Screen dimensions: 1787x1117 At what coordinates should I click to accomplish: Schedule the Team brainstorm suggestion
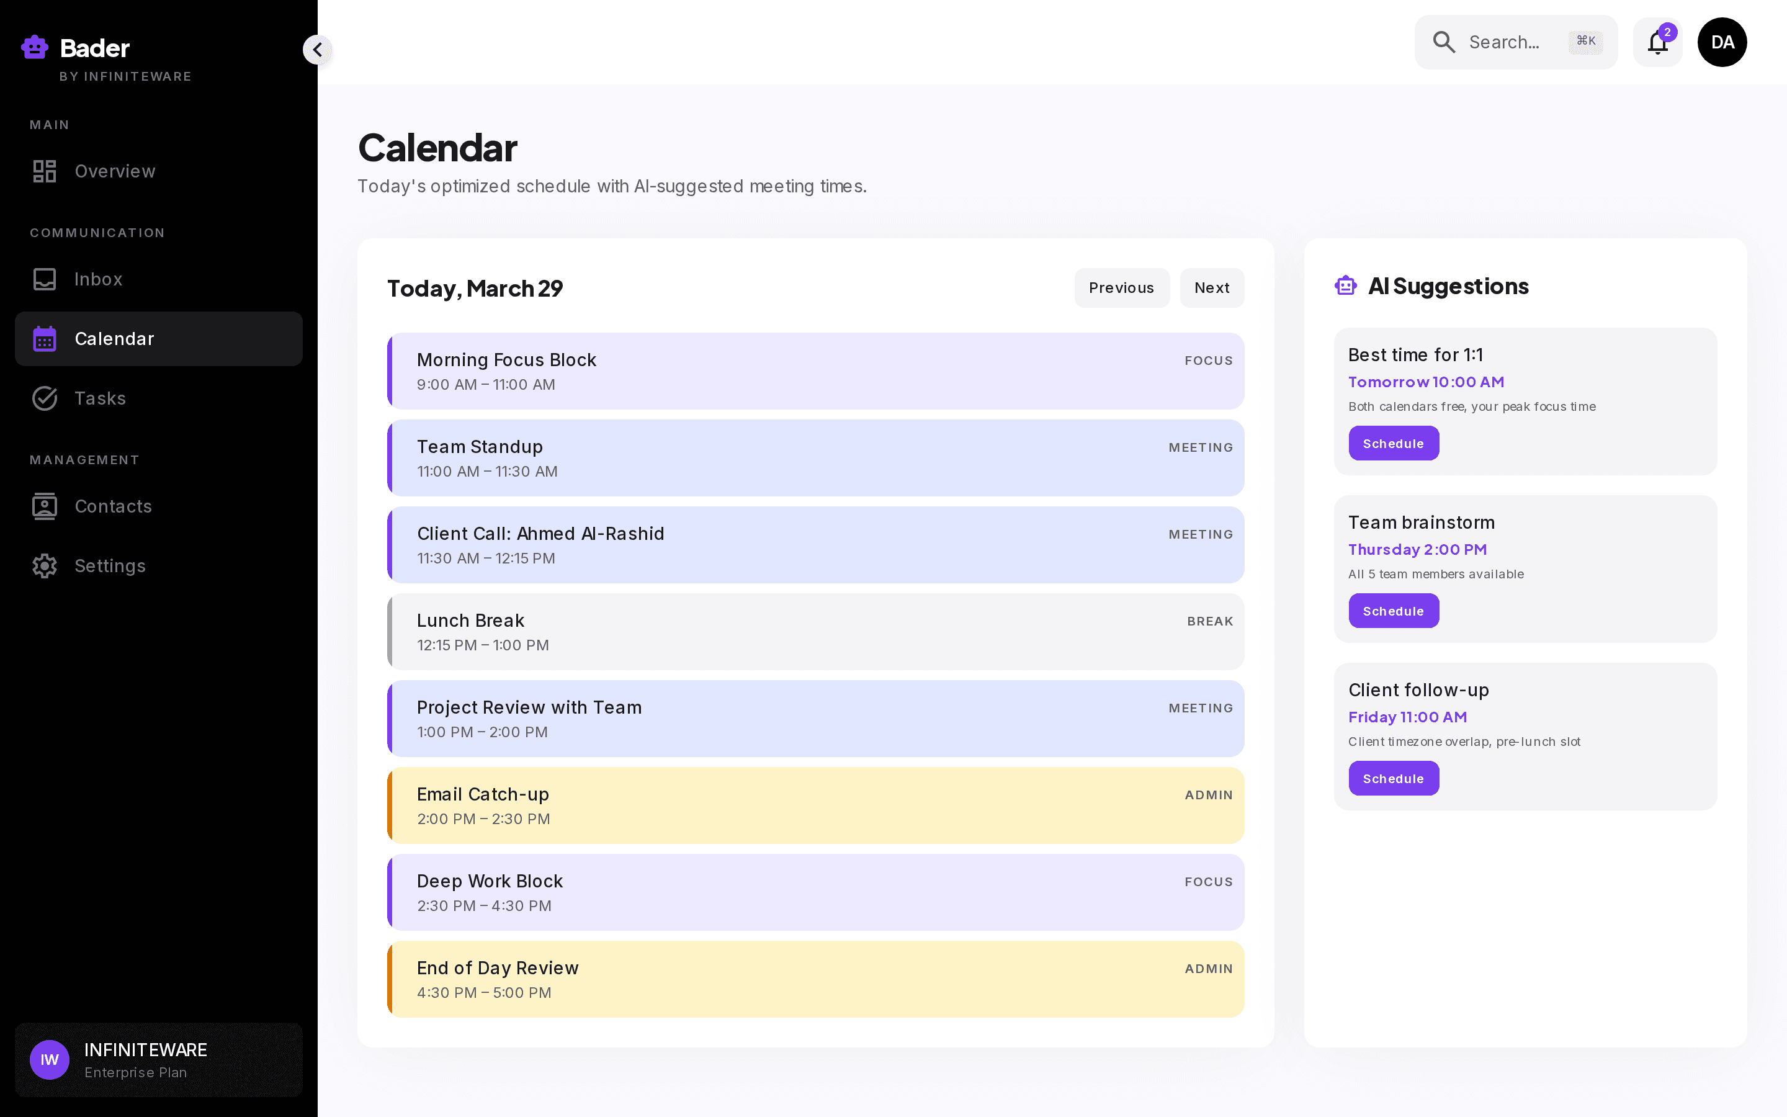pyautogui.click(x=1394, y=611)
